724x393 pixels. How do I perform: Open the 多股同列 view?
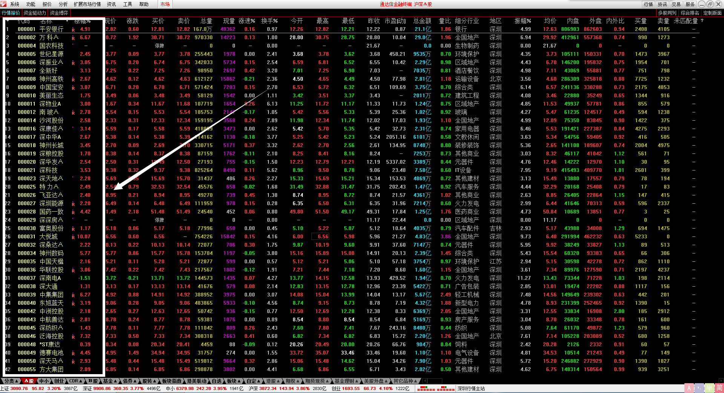[x=667, y=13]
